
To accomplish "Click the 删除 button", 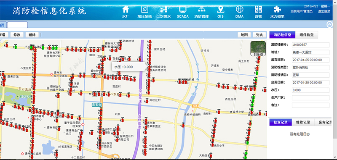I will [32, 35].
